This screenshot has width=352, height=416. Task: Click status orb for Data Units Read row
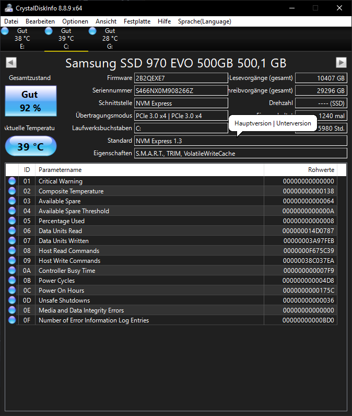(12, 230)
